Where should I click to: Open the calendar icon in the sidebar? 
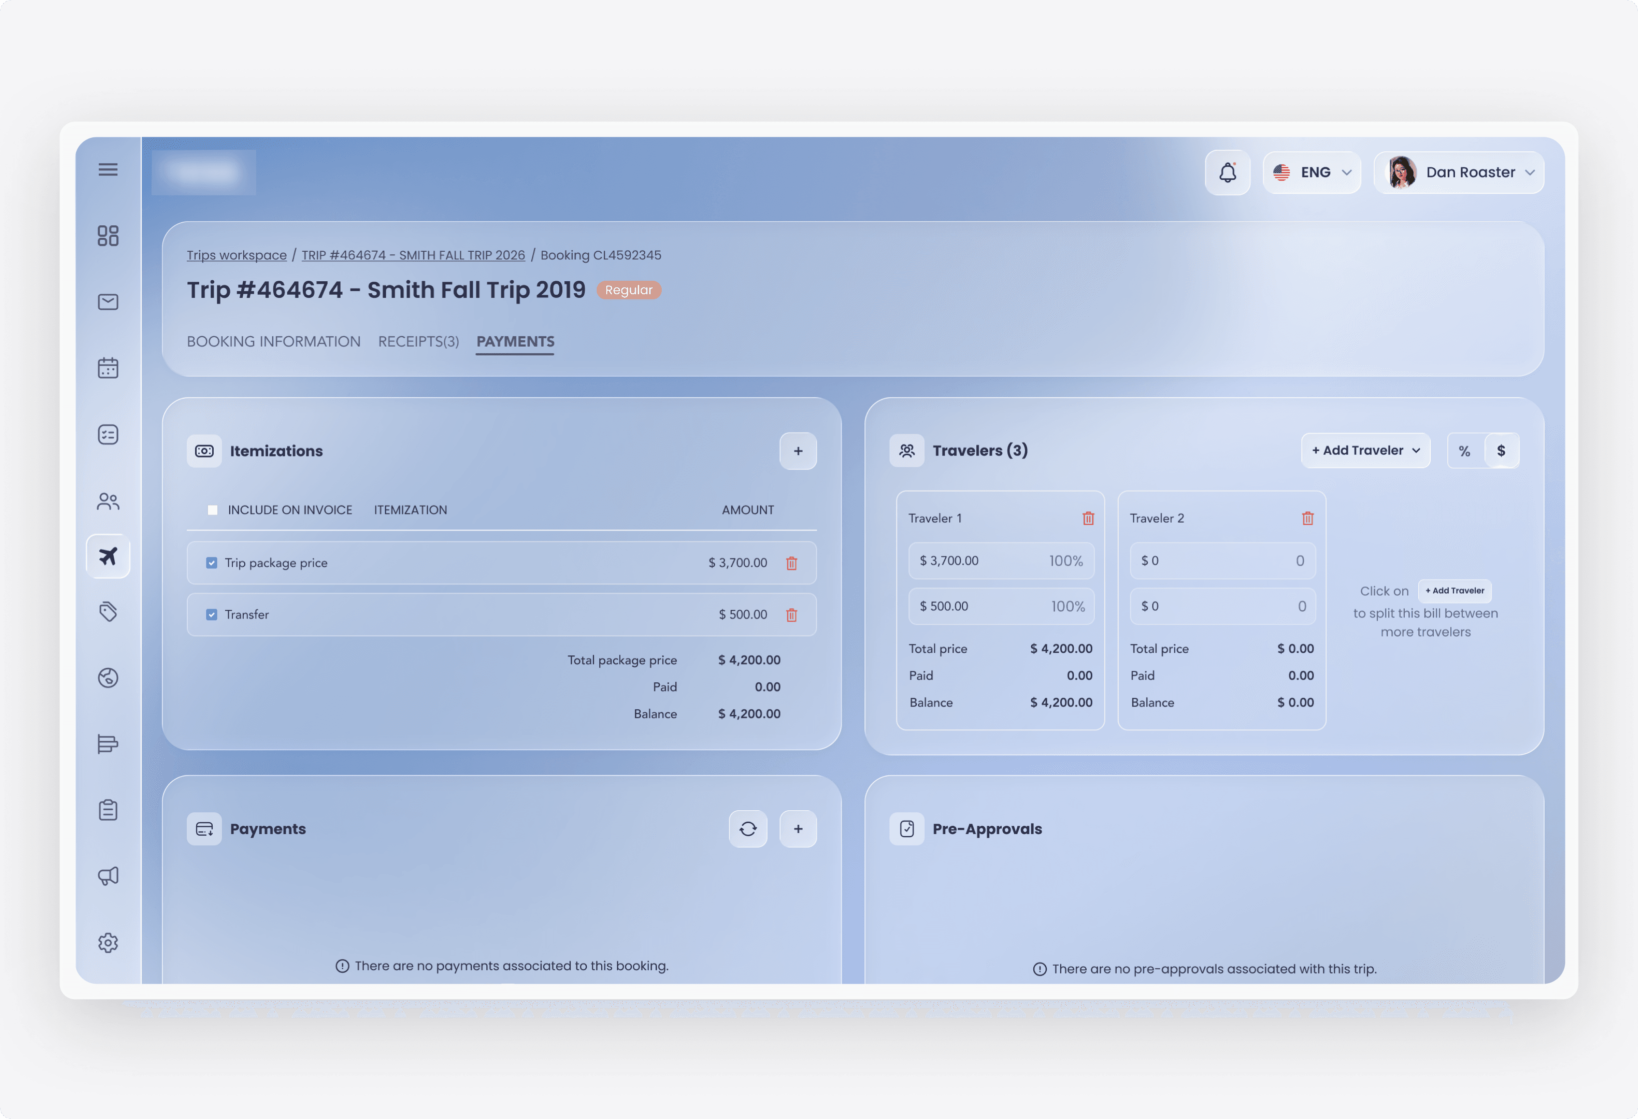click(x=108, y=367)
